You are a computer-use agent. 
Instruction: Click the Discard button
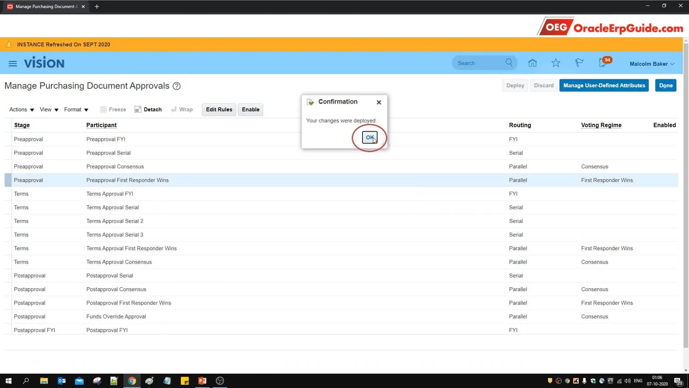pos(544,86)
